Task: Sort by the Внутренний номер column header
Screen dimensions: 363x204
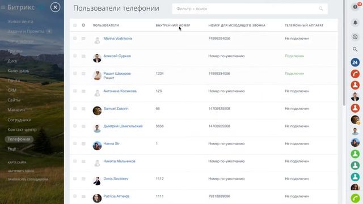Action: (x=172, y=25)
